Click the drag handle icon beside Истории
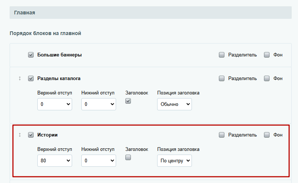This screenshot has width=298, height=183. click(x=20, y=135)
